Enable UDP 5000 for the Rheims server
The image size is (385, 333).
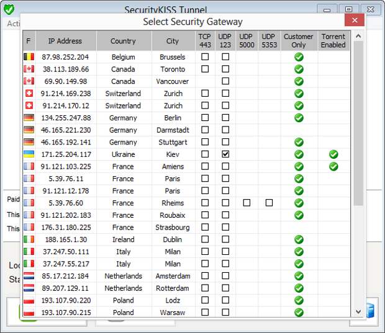[247, 203]
